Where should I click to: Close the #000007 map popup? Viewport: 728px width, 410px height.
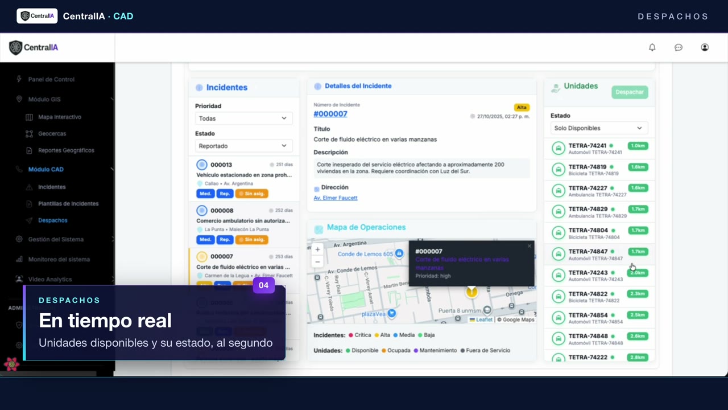pos(529,246)
